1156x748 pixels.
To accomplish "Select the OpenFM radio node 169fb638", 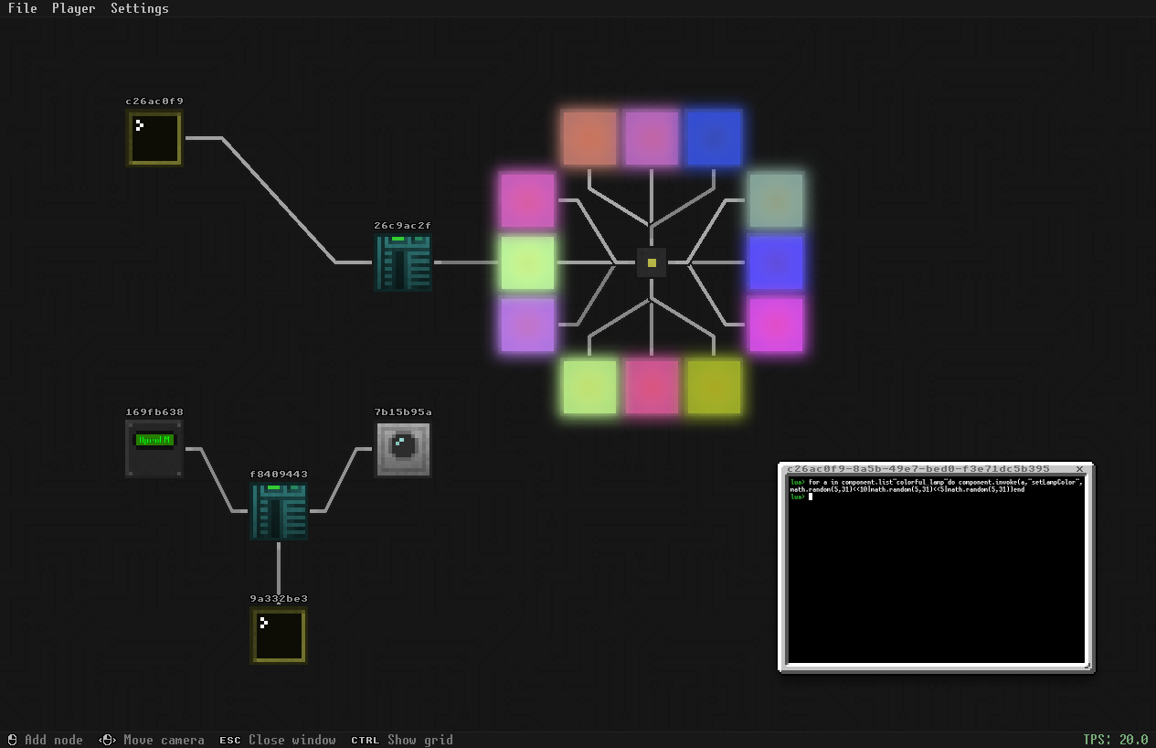I will (154, 449).
